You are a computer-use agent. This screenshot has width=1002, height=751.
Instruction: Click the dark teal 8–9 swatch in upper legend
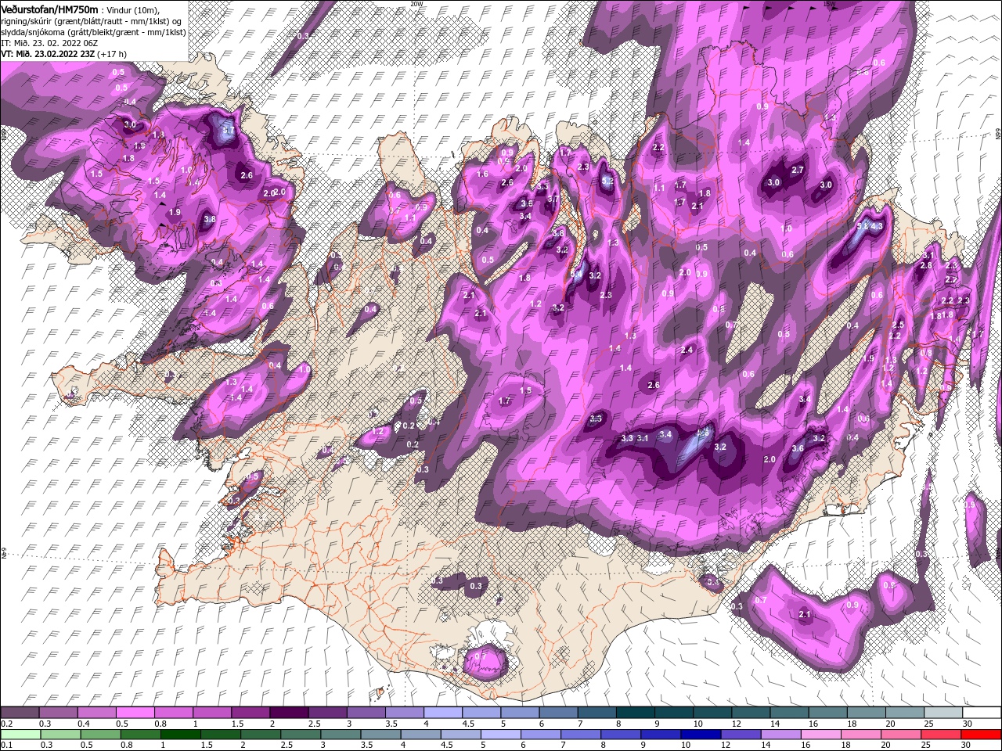634,713
